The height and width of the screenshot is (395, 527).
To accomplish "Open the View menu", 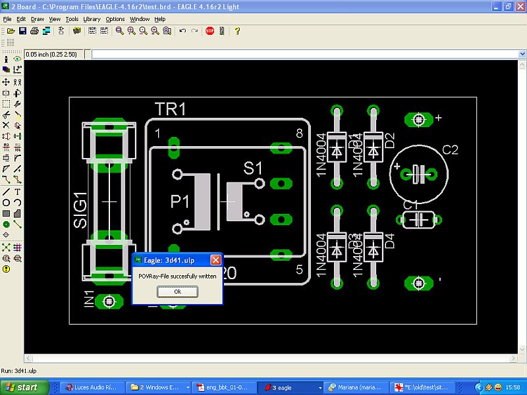I will click(x=55, y=19).
